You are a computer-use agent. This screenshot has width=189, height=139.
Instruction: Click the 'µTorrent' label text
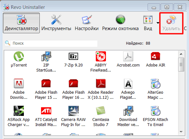click(x=19, y=65)
